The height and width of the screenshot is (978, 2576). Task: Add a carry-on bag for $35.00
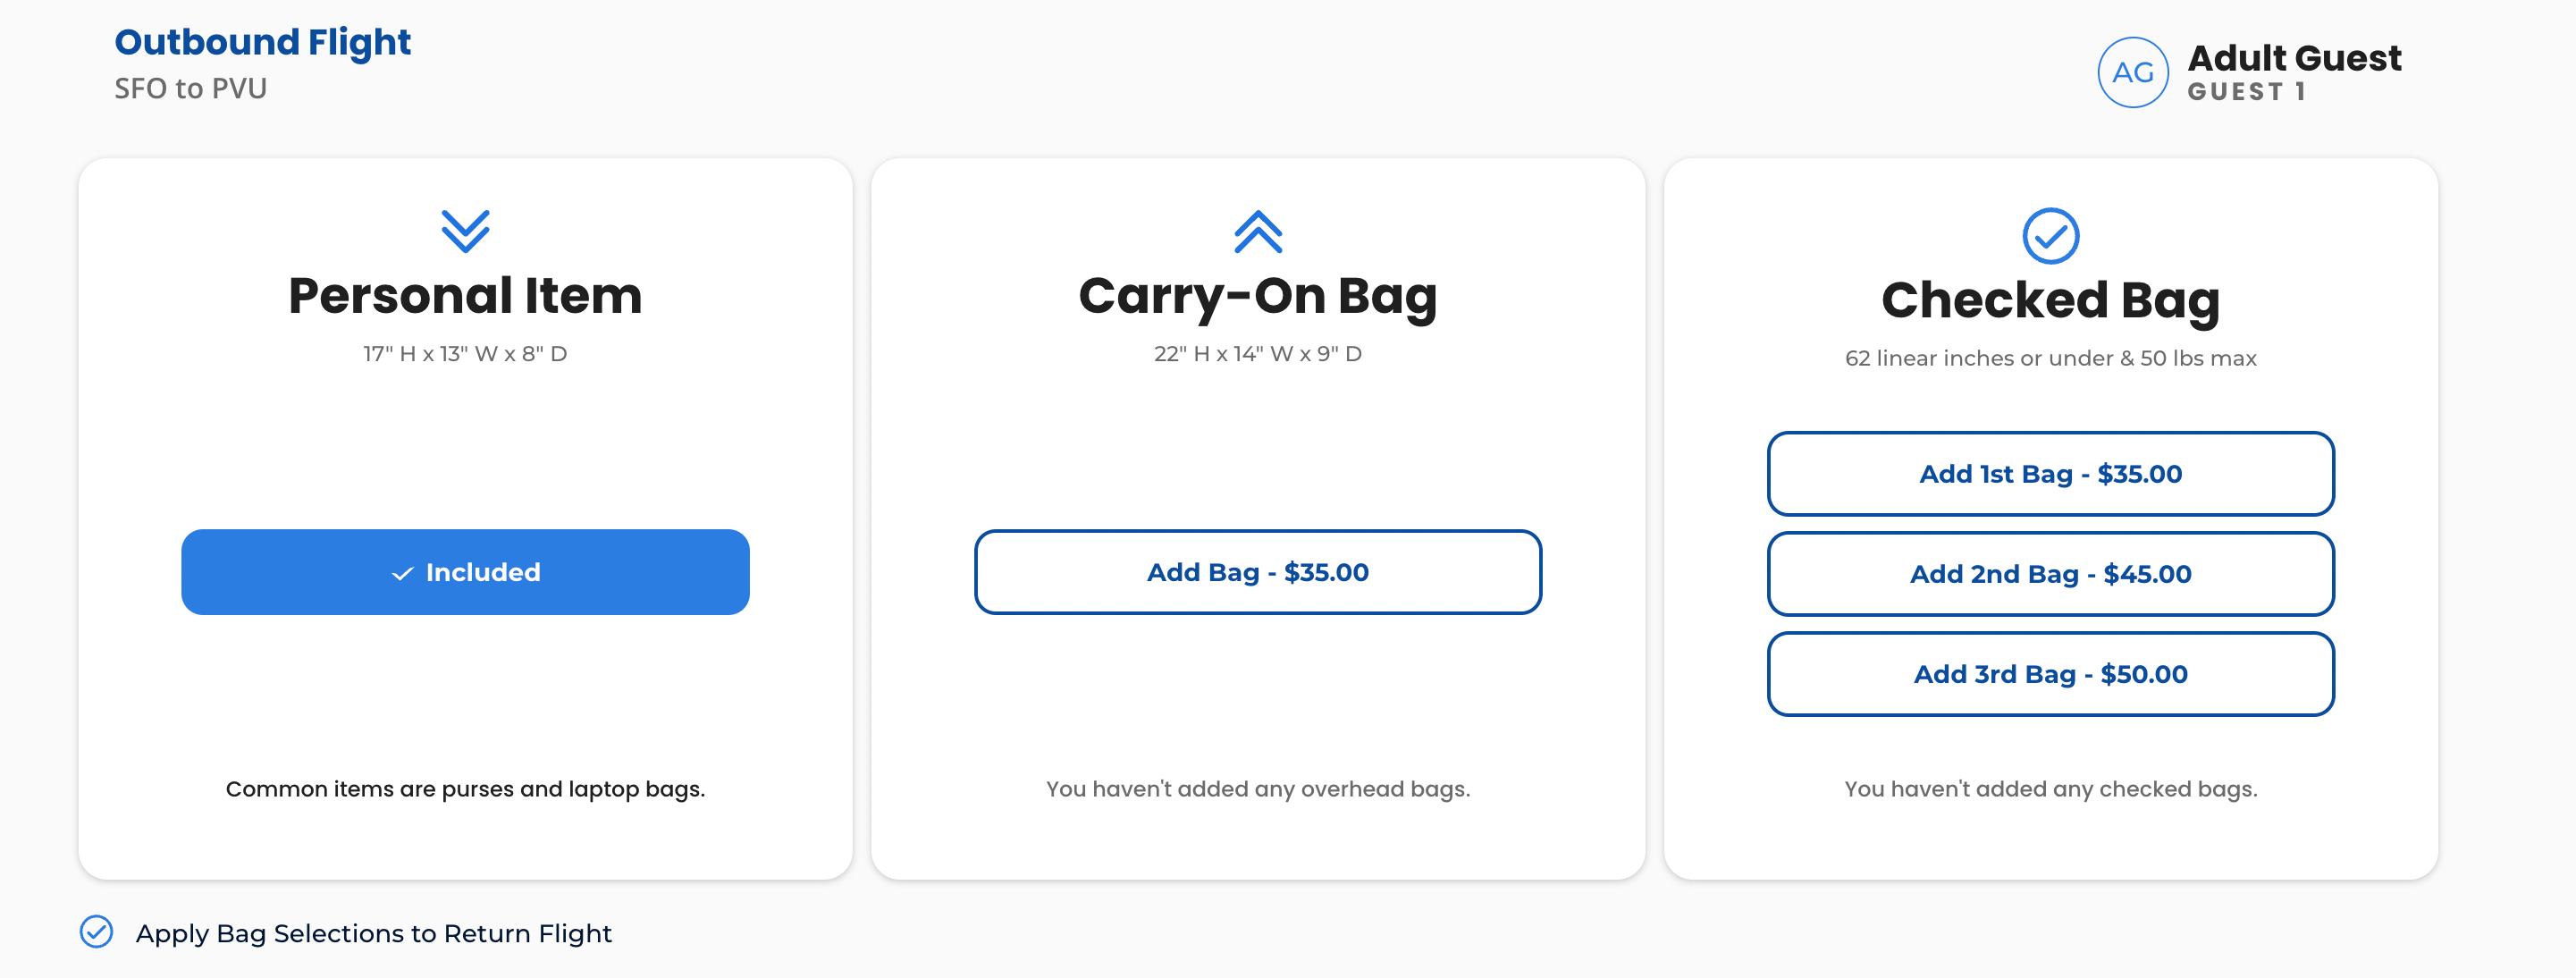tap(1257, 572)
